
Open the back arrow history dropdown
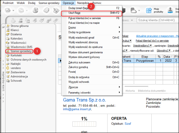coord(13,10)
